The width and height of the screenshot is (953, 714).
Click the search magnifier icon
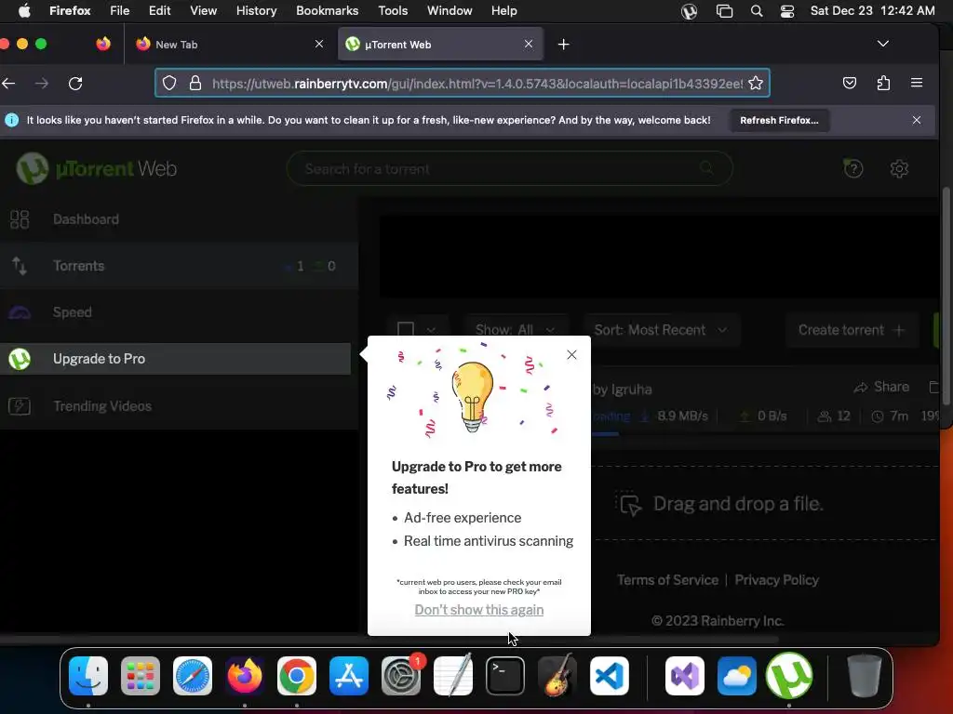(706, 167)
